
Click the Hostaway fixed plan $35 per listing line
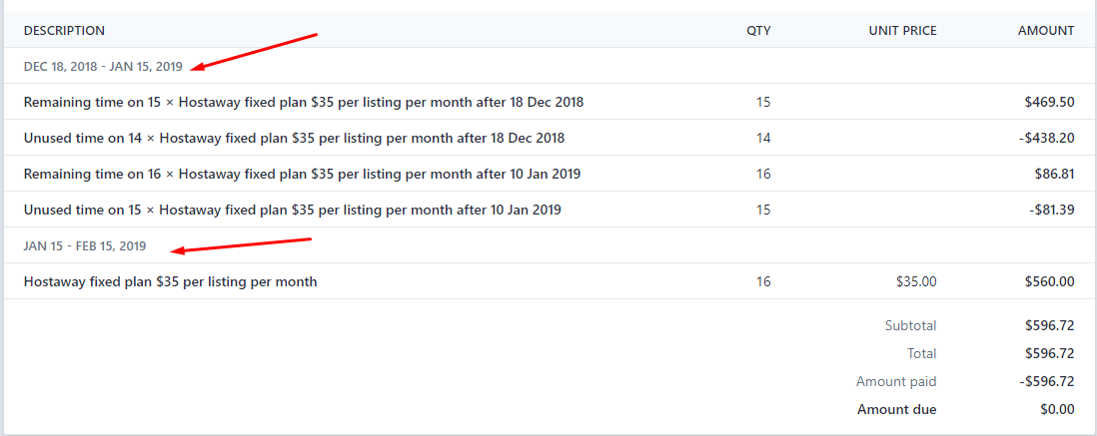[x=171, y=282]
